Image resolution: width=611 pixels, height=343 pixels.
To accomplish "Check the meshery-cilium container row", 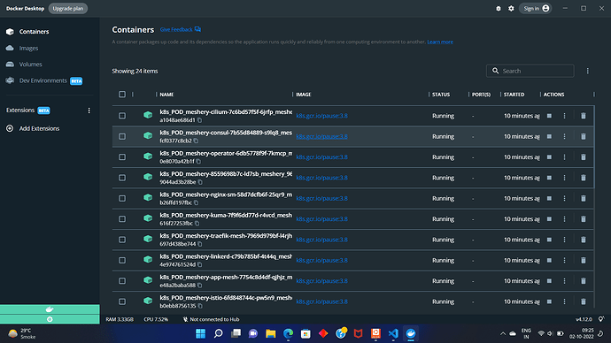I will (x=122, y=116).
